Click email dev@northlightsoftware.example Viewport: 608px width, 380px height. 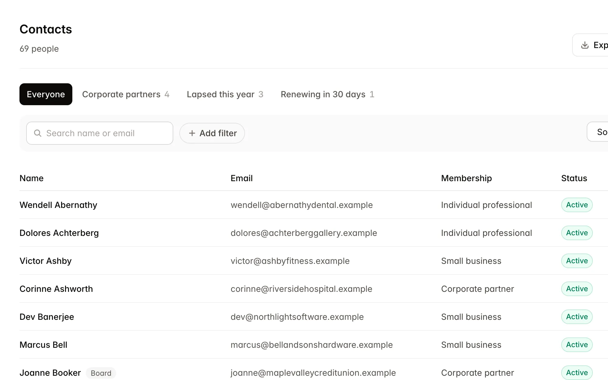click(297, 317)
